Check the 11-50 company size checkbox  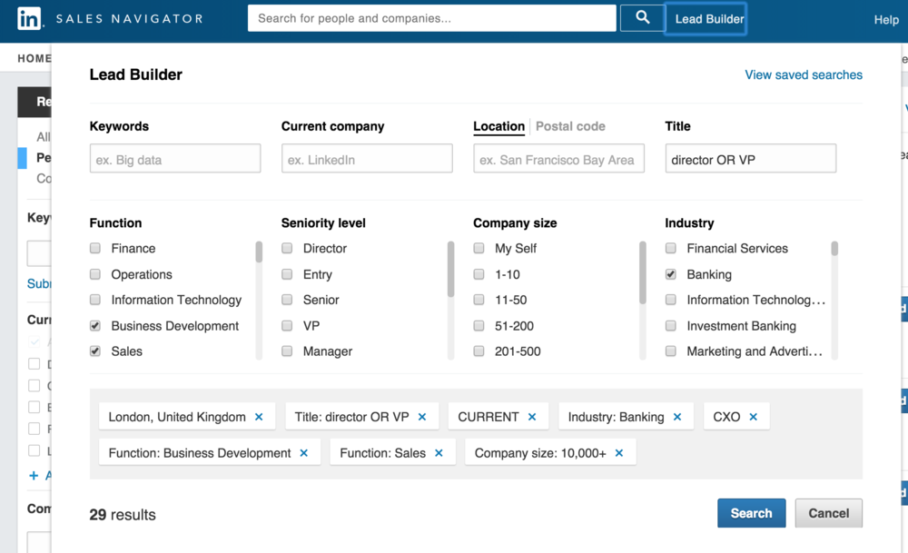coord(479,300)
